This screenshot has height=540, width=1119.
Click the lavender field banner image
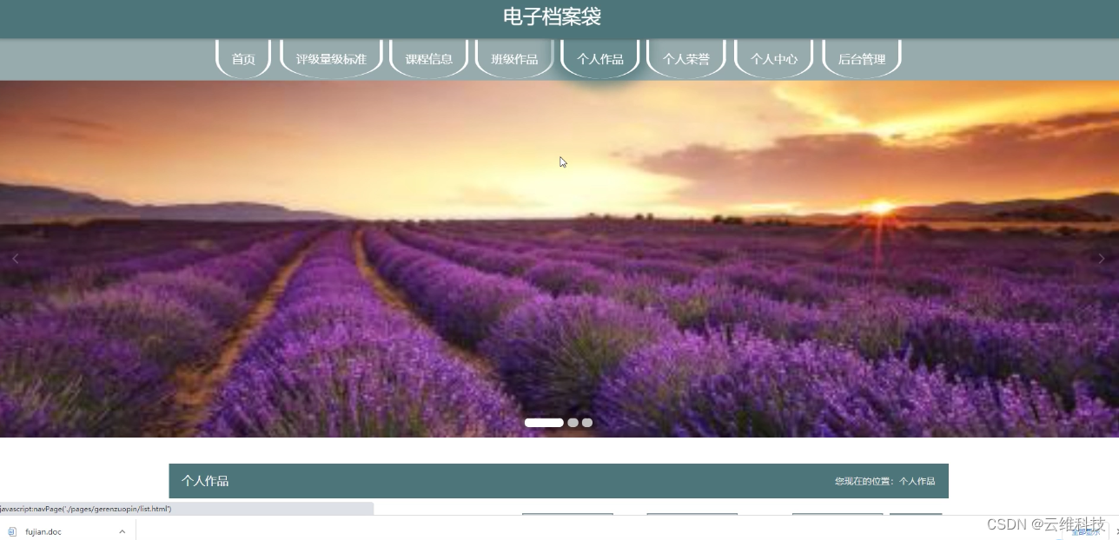[559, 259]
